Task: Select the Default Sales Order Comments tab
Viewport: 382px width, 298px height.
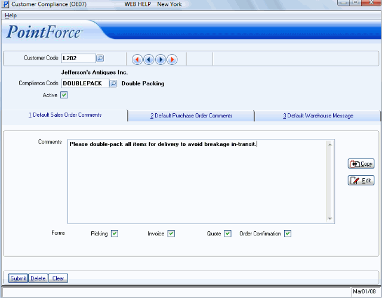Action: point(65,115)
